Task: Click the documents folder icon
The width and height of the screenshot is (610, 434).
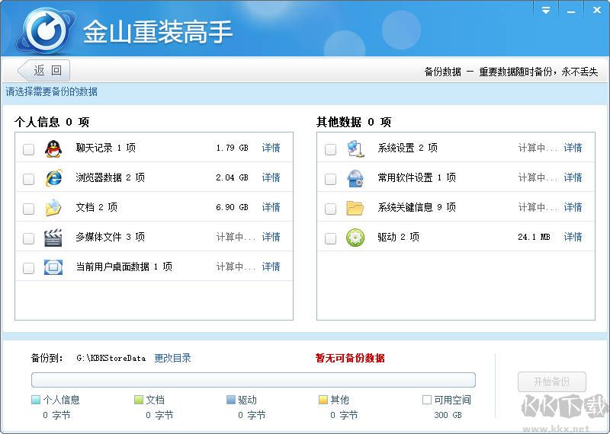Action: (x=53, y=208)
